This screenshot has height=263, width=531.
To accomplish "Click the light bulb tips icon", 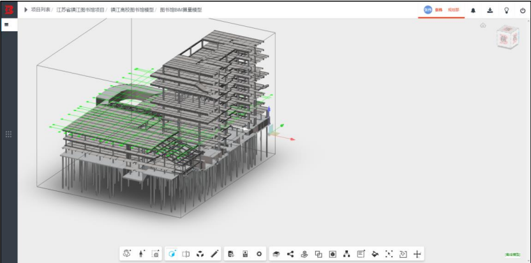I will pos(506,10).
